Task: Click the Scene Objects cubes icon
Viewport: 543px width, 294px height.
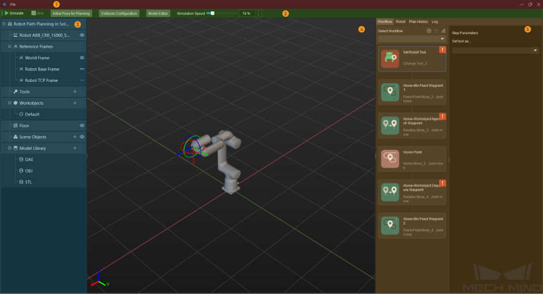Action: coord(16,137)
